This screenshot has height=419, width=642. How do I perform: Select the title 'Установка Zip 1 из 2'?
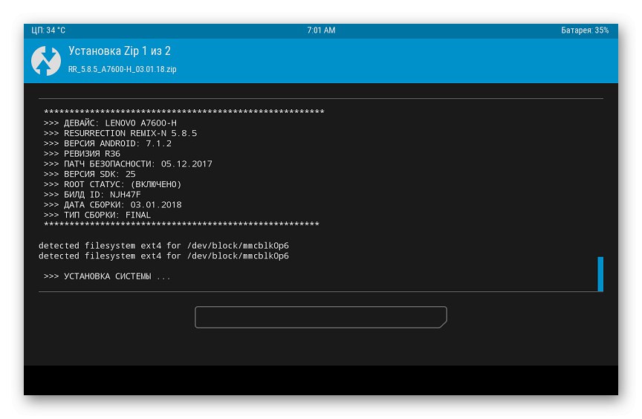click(119, 51)
